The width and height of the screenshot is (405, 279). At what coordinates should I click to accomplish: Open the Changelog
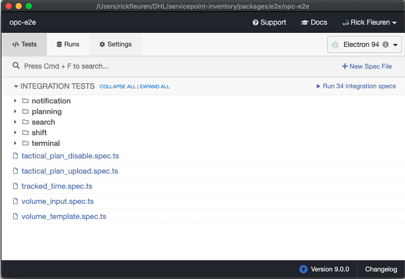pyautogui.click(x=381, y=269)
